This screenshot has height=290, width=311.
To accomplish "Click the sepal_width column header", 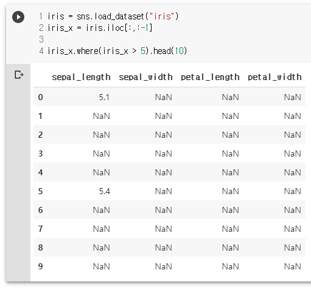I will click(145, 77).
